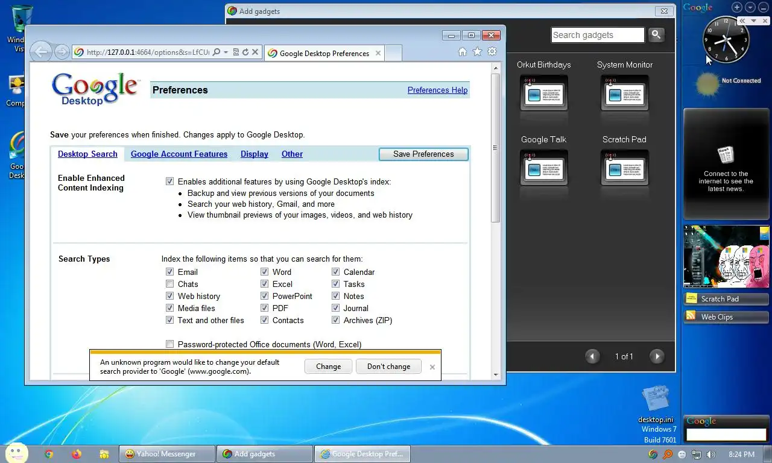Enable Password-protected Office documents checkbox
The width and height of the screenshot is (772, 463).
coord(169,344)
